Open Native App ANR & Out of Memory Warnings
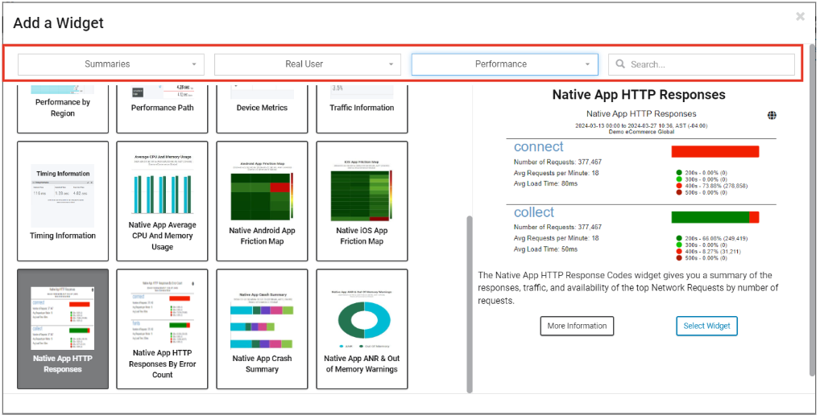The height and width of the screenshot is (419, 820). (x=362, y=329)
